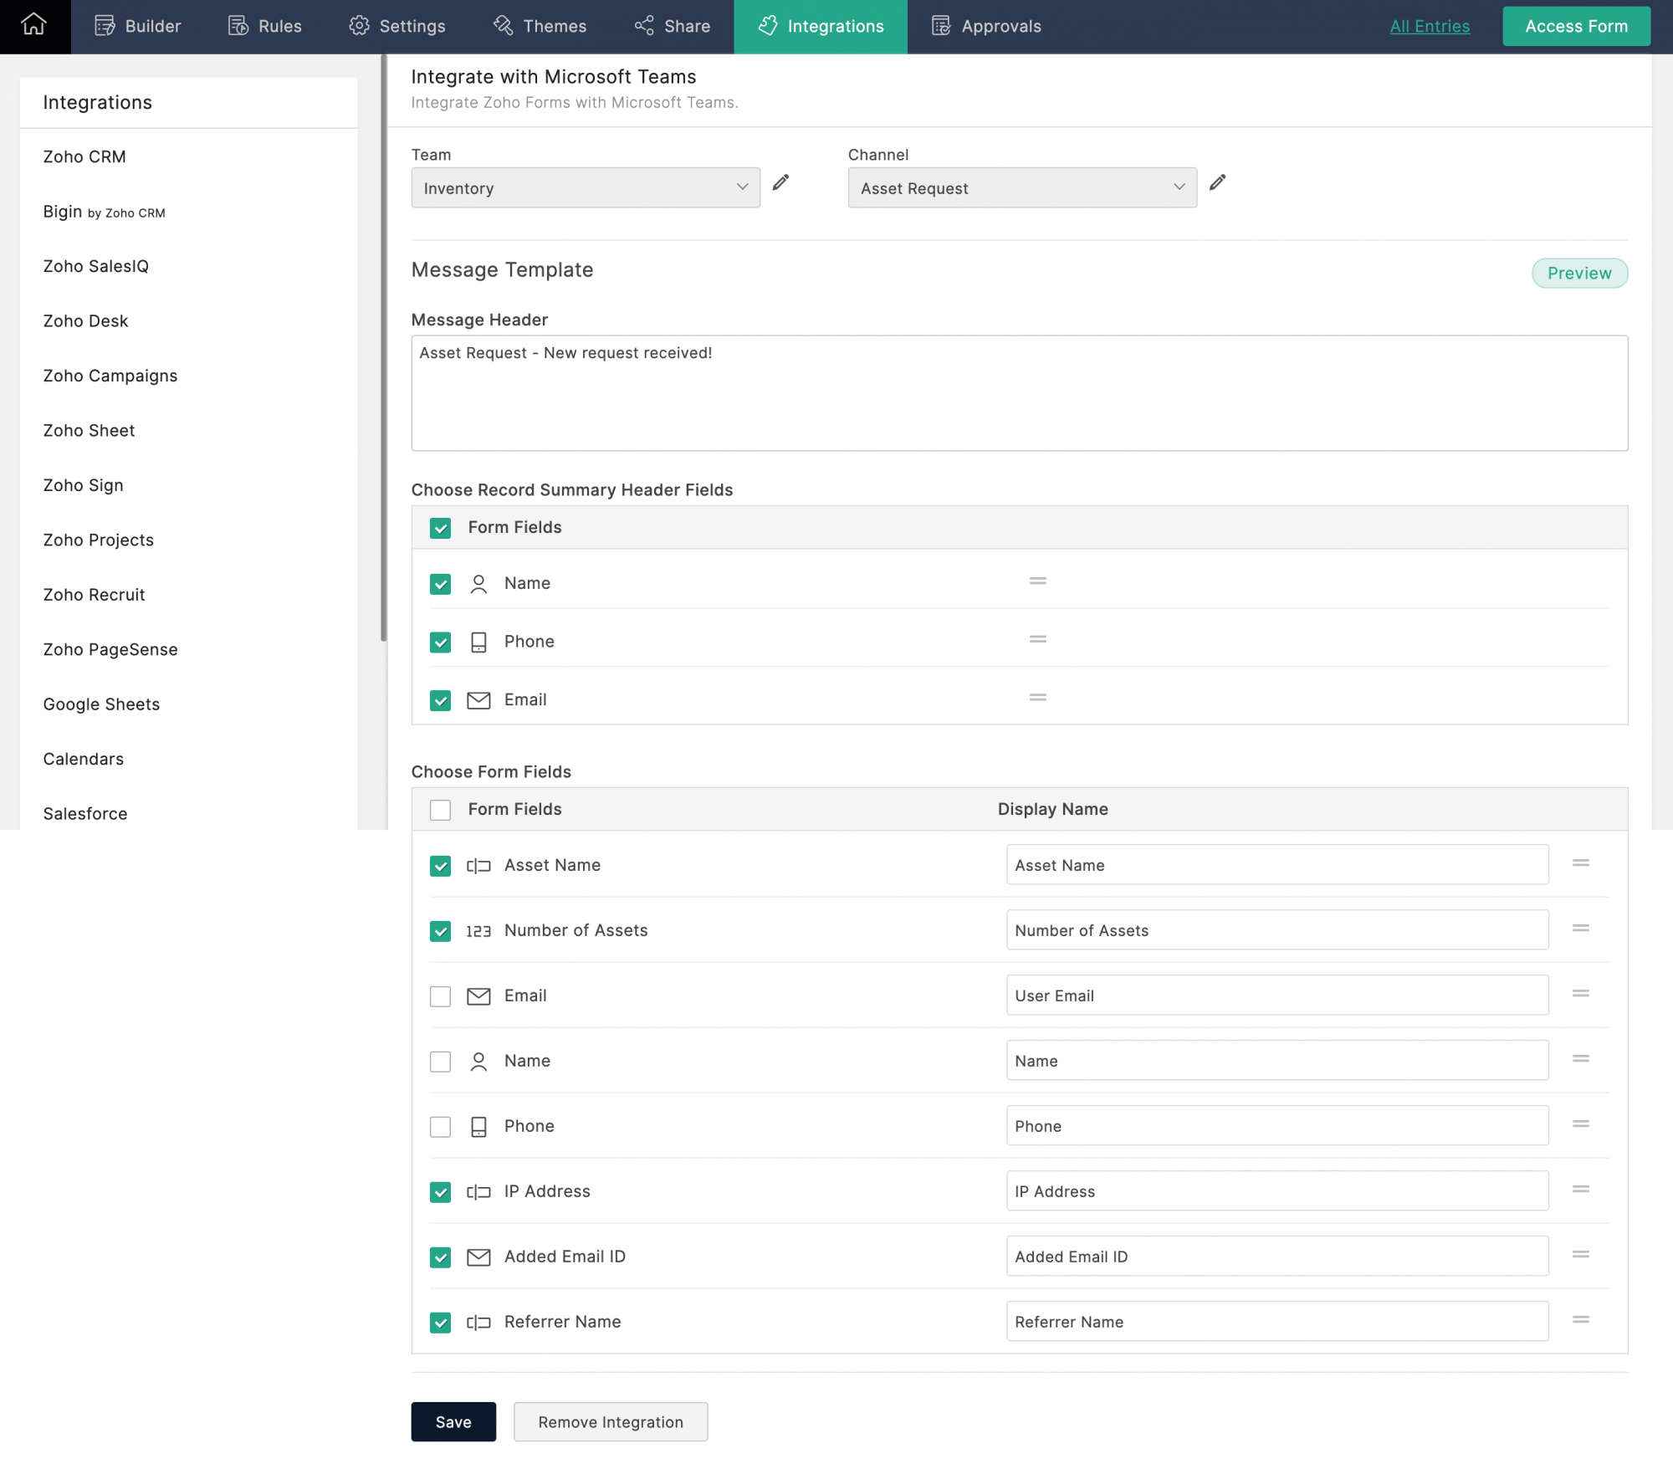Grab the drag handle for header Name row
This screenshot has height=1469, width=1673.
(1038, 581)
